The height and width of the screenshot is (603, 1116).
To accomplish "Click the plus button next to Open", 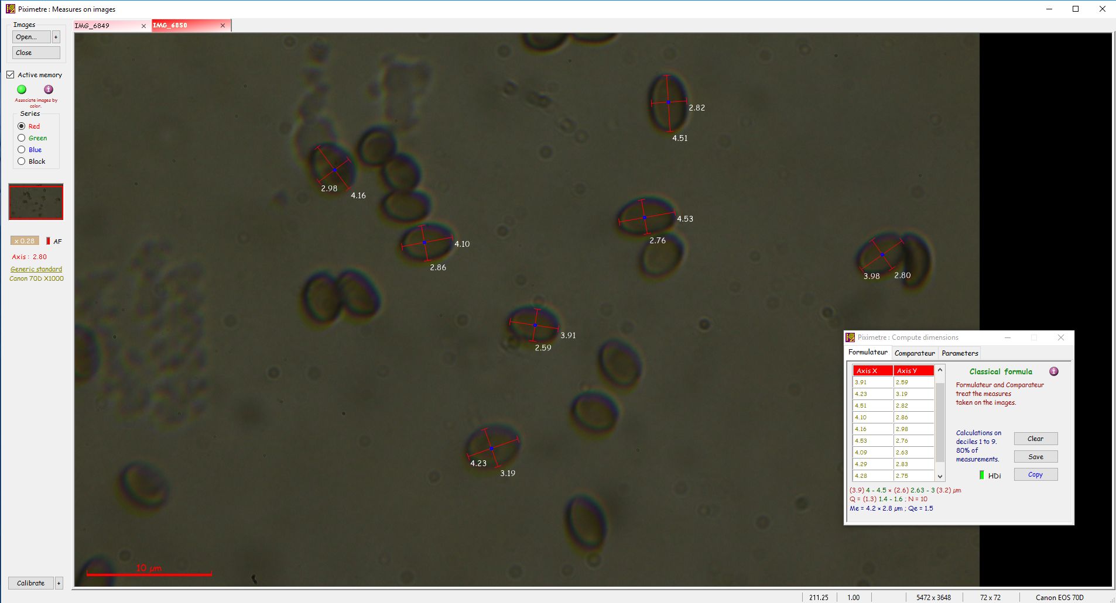I will (x=56, y=37).
